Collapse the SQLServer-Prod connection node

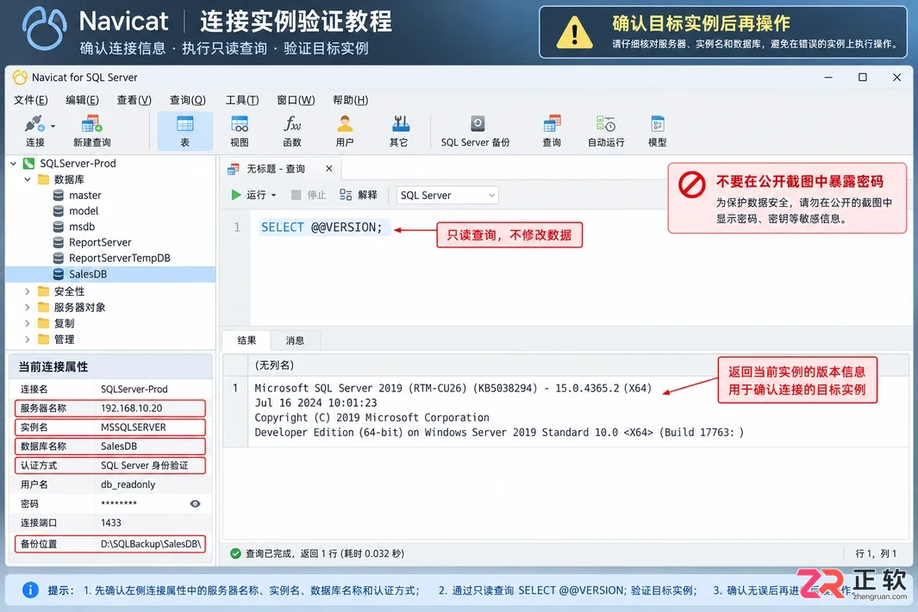(x=14, y=164)
